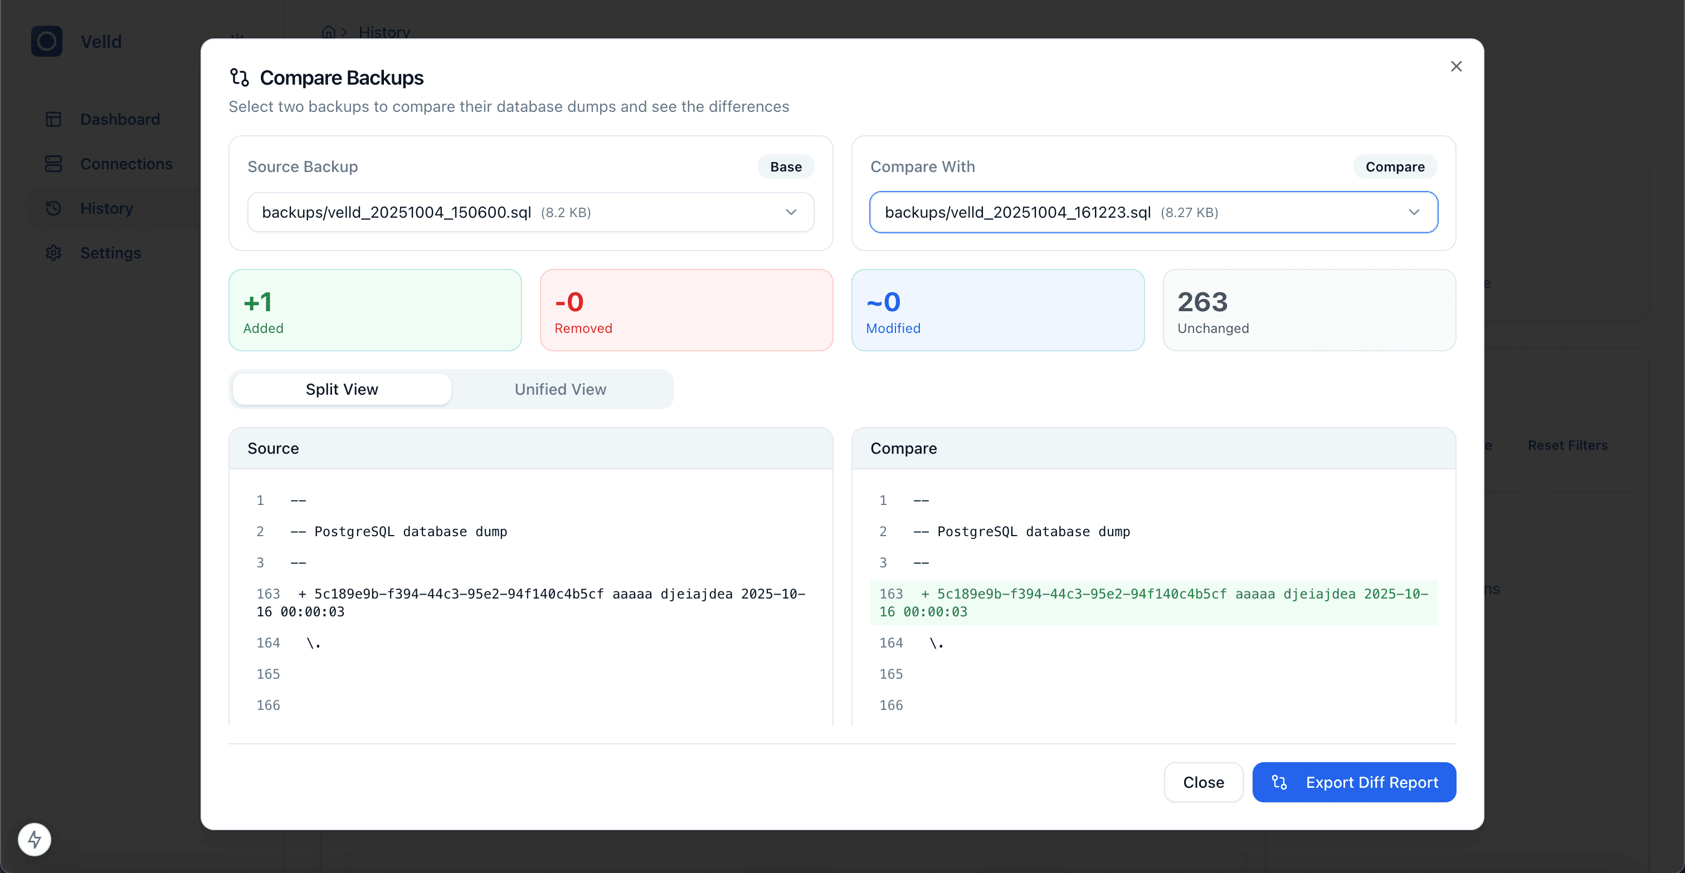
Task: Click the lightning bolt floating icon
Action: [x=35, y=839]
